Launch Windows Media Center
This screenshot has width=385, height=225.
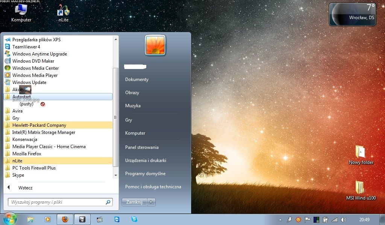58,68
